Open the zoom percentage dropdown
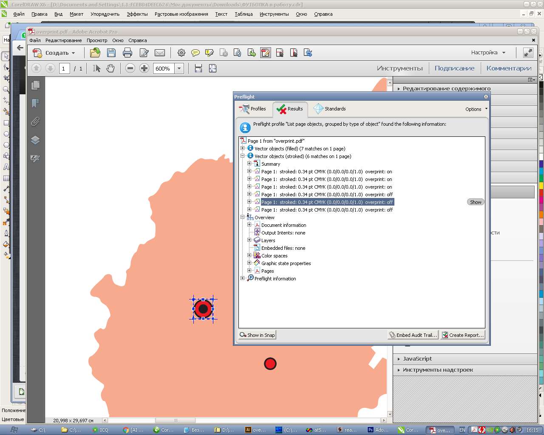 point(179,68)
